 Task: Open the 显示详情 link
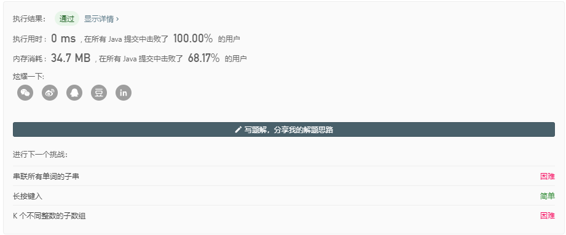click(x=100, y=19)
